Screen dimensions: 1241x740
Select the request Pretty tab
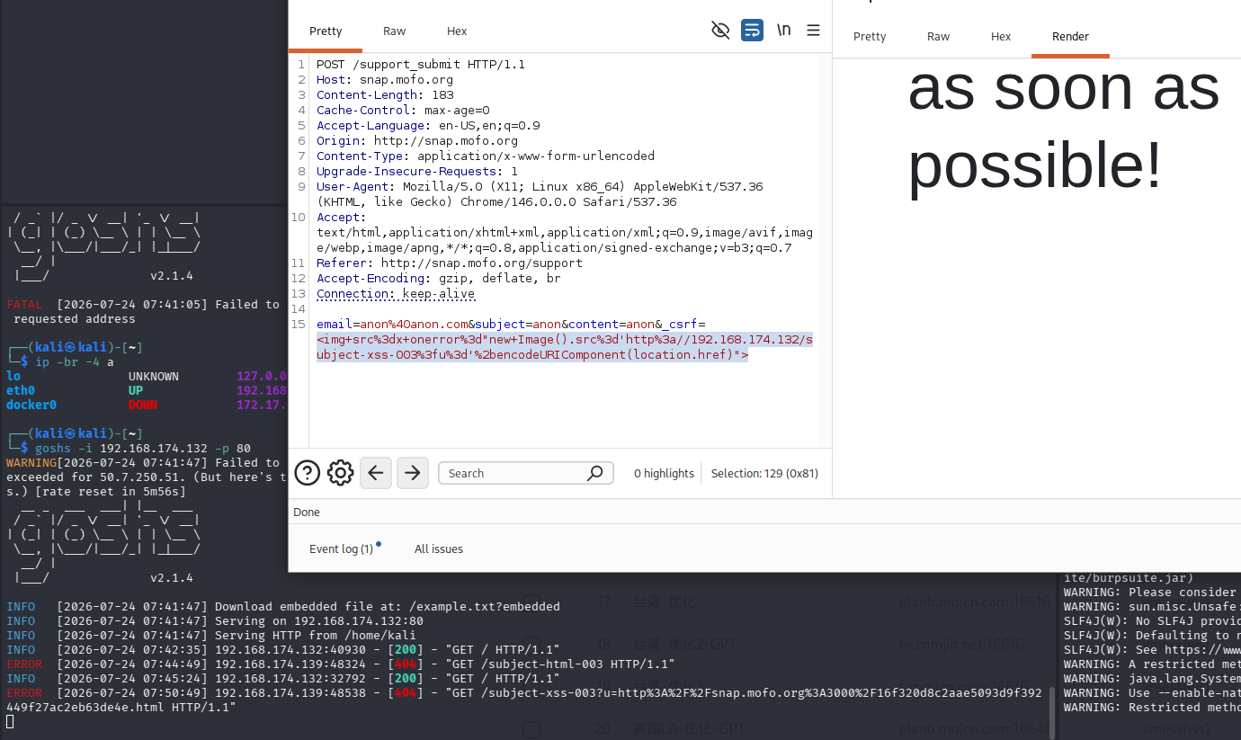click(326, 31)
